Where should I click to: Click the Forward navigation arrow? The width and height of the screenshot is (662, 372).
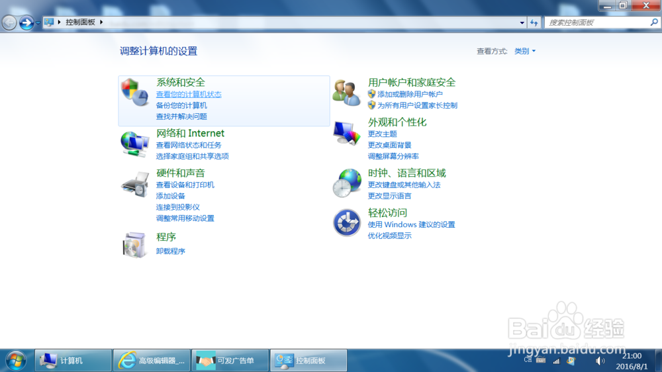[26, 23]
